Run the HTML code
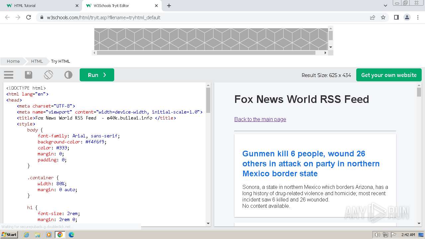Image resolution: width=425 pixels, height=239 pixels. point(97,75)
